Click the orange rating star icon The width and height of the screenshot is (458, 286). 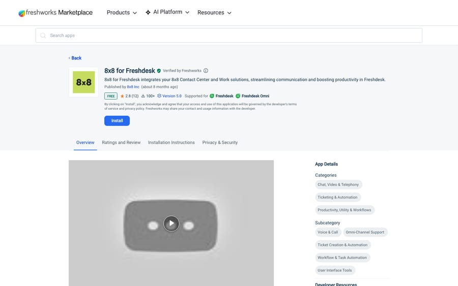(x=122, y=96)
